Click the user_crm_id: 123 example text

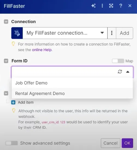pyautogui.click(x=53, y=122)
